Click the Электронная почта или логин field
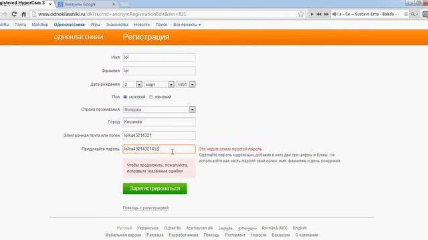 click(159, 135)
